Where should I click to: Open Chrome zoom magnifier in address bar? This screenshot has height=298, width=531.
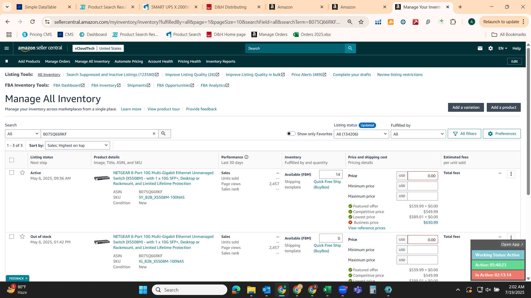[x=350, y=22]
